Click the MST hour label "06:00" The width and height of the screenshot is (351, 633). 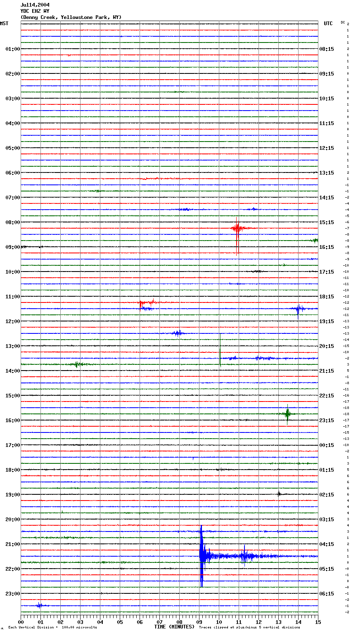click(x=13, y=173)
